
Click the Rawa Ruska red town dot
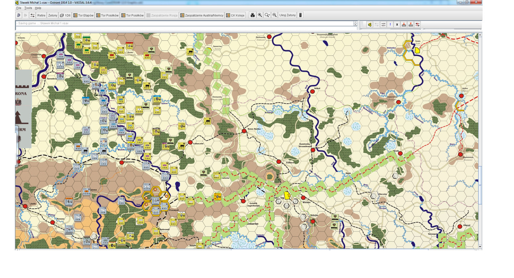tap(244, 131)
